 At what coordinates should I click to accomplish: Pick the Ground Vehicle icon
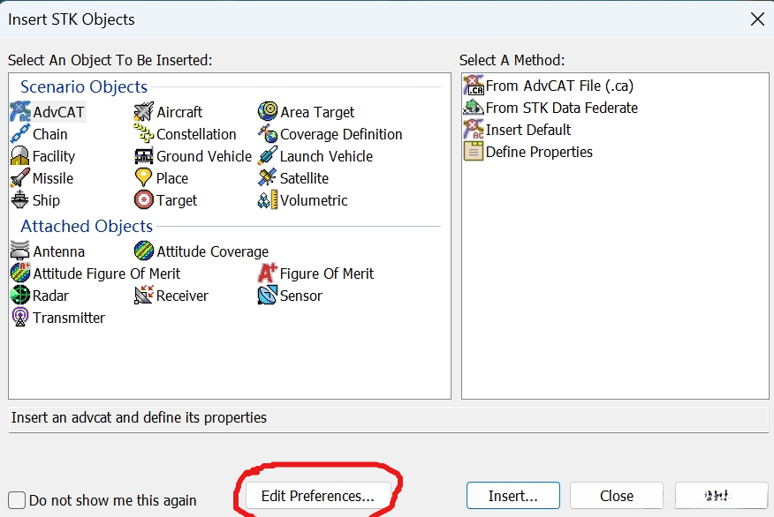tap(144, 156)
